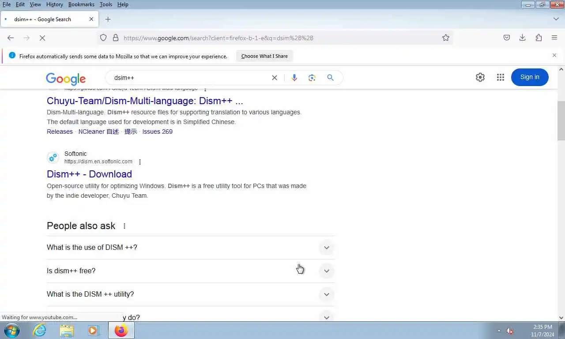The image size is (565, 339).
Task: Go back using the back arrow
Action: click(x=11, y=38)
